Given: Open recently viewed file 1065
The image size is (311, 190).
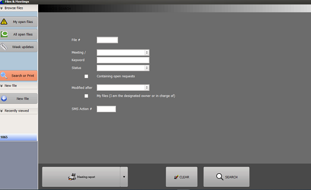Looking at the screenshot, I should tap(18, 137).
